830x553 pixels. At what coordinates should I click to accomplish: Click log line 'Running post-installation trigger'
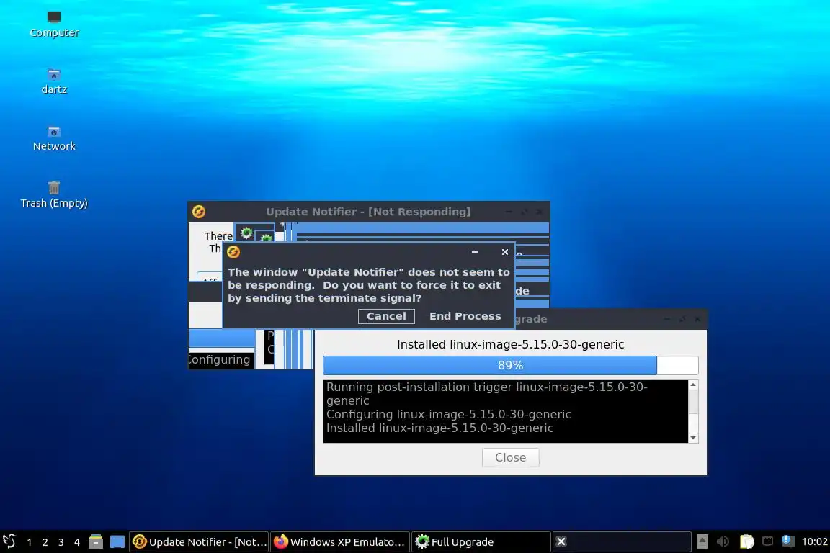pyautogui.click(x=486, y=394)
